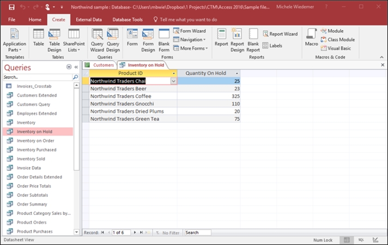Open Query Design tool
388x245 pixels.
(x=113, y=40)
